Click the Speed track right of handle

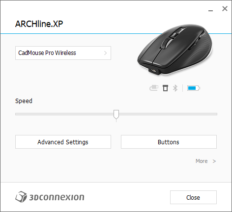pyautogui.click(x=168, y=114)
